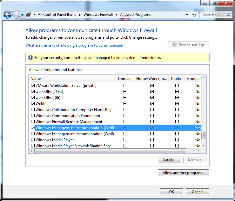Click the vertical scrollbar thumb
Viewport: 235px width, 201px height.
(204, 136)
